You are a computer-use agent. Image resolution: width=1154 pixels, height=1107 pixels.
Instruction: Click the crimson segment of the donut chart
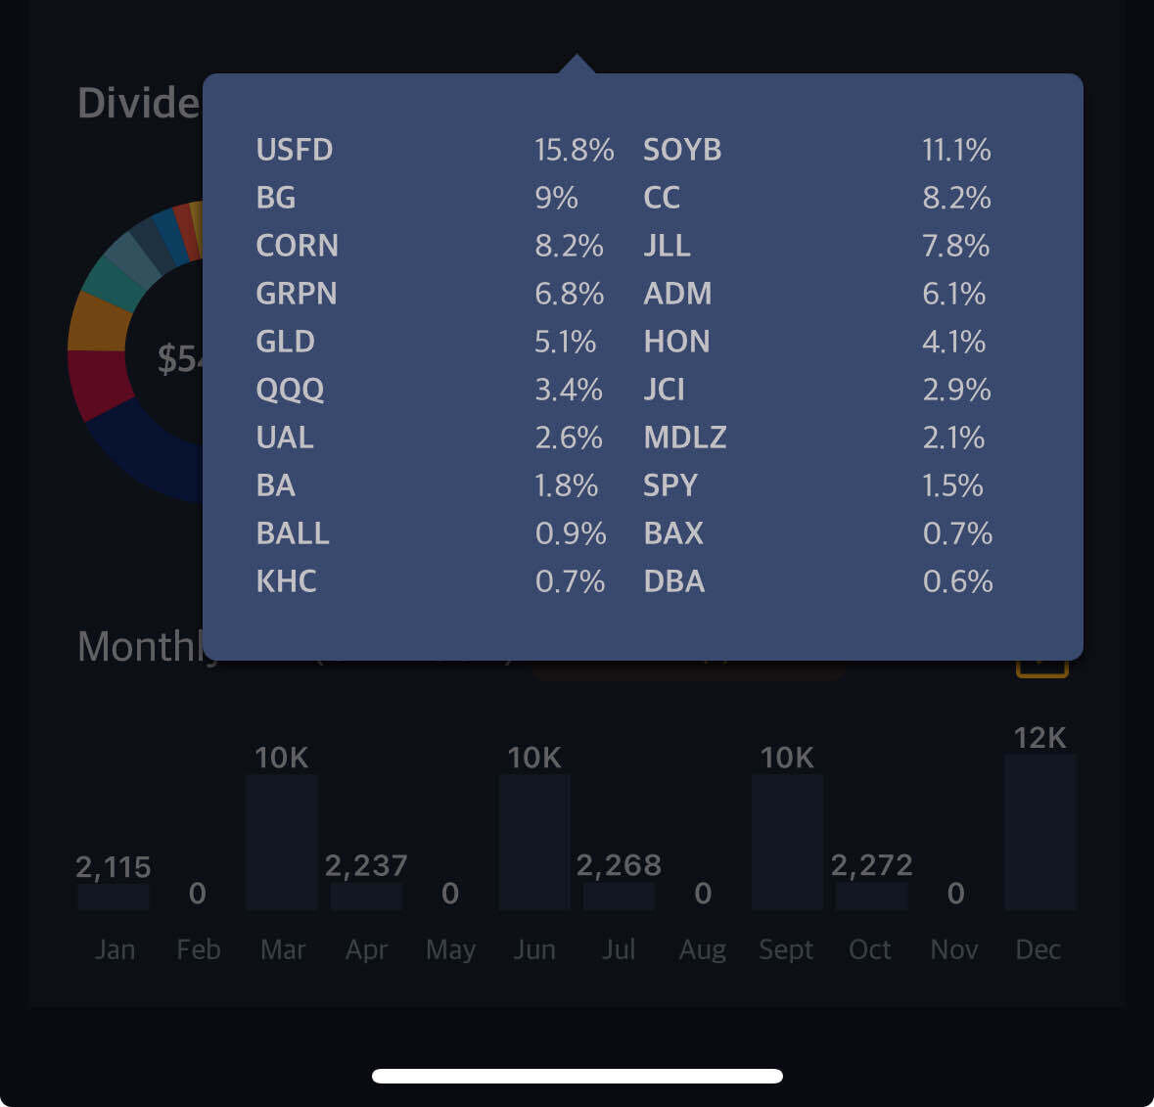(x=99, y=384)
